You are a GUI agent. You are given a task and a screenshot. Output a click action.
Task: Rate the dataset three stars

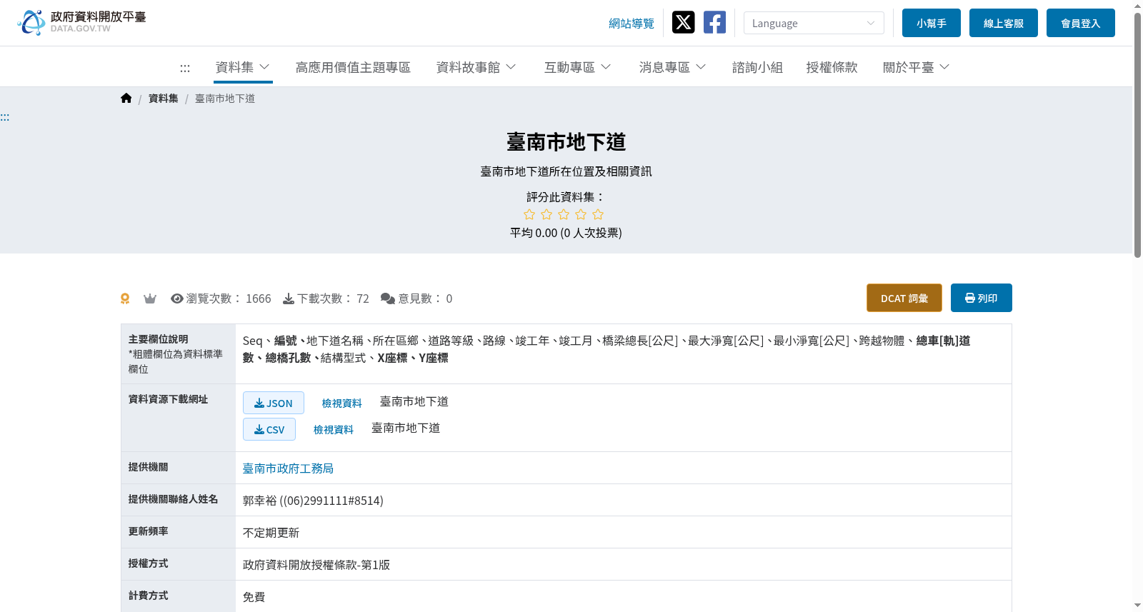pyautogui.click(x=564, y=214)
